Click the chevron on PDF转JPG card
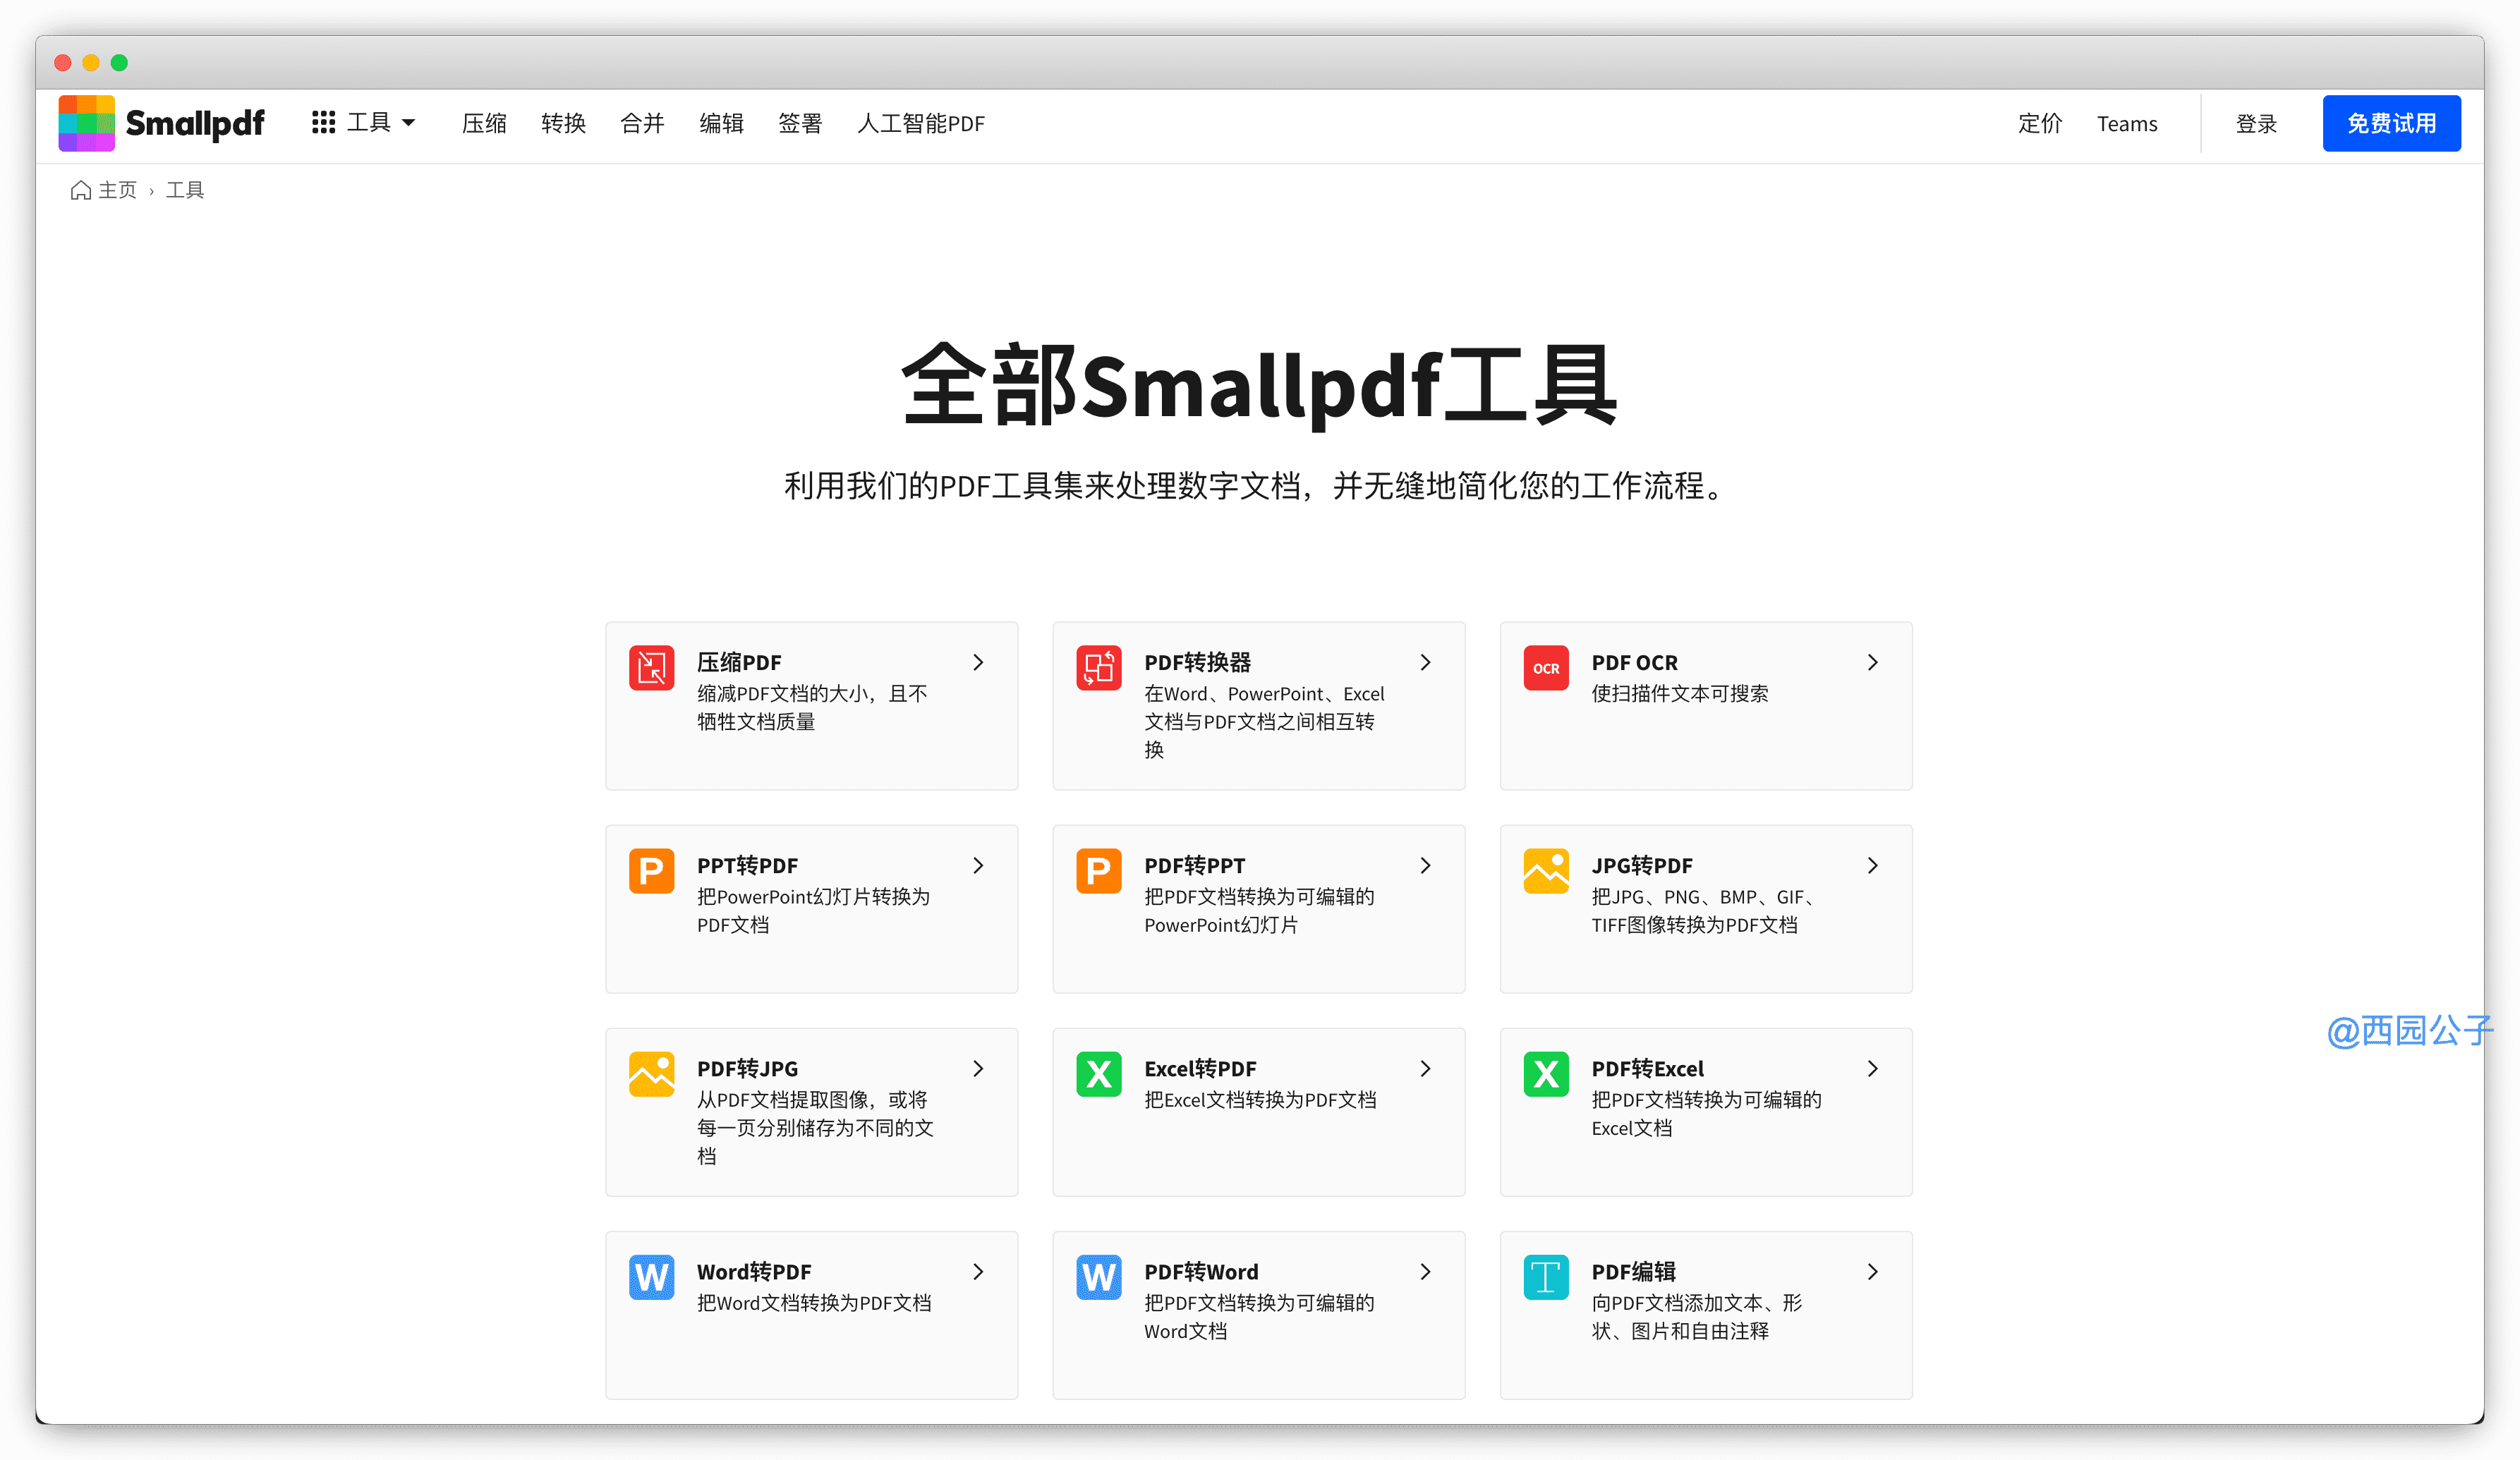2520x1460 pixels. (978, 1068)
